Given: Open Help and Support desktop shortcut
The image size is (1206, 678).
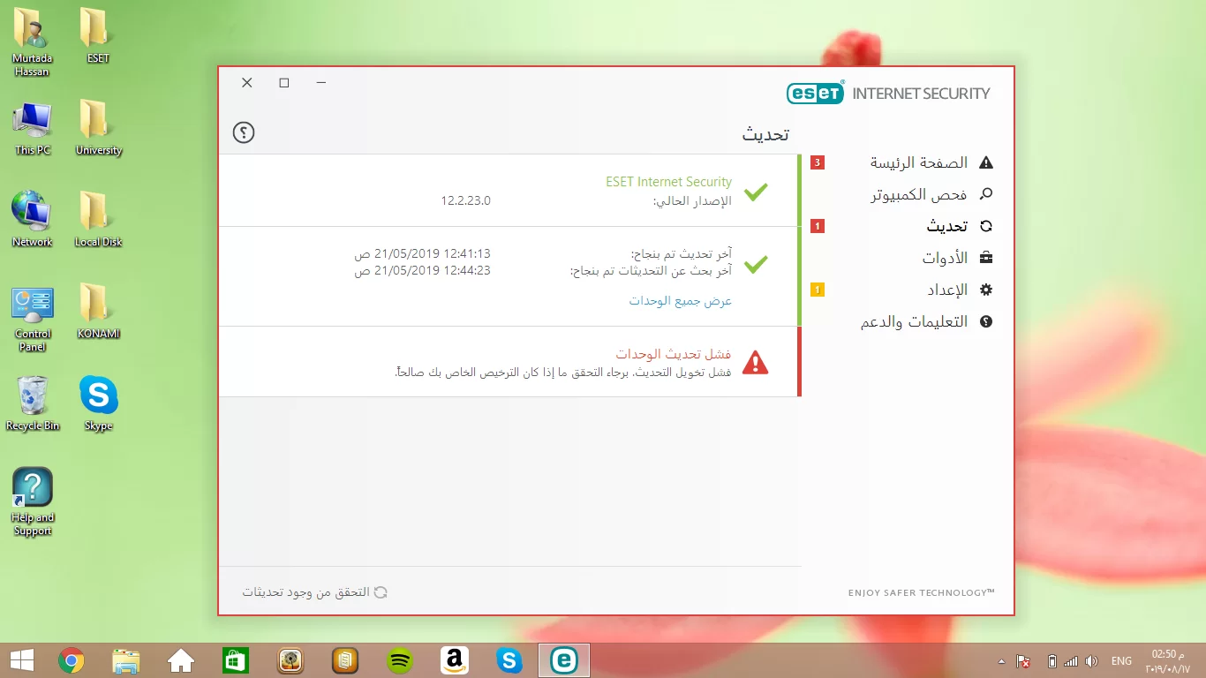Looking at the screenshot, I should coord(33,501).
